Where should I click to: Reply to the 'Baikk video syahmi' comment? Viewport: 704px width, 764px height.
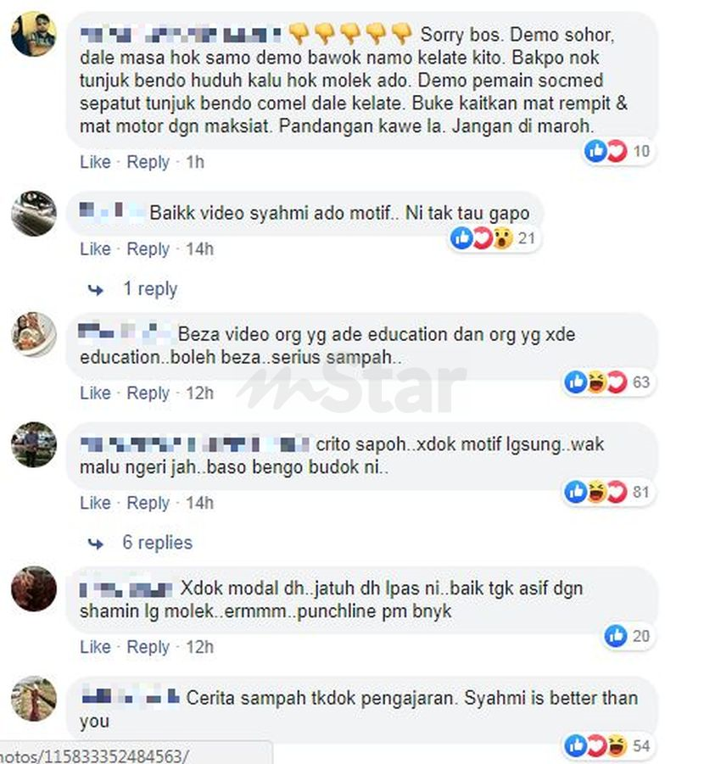click(148, 249)
